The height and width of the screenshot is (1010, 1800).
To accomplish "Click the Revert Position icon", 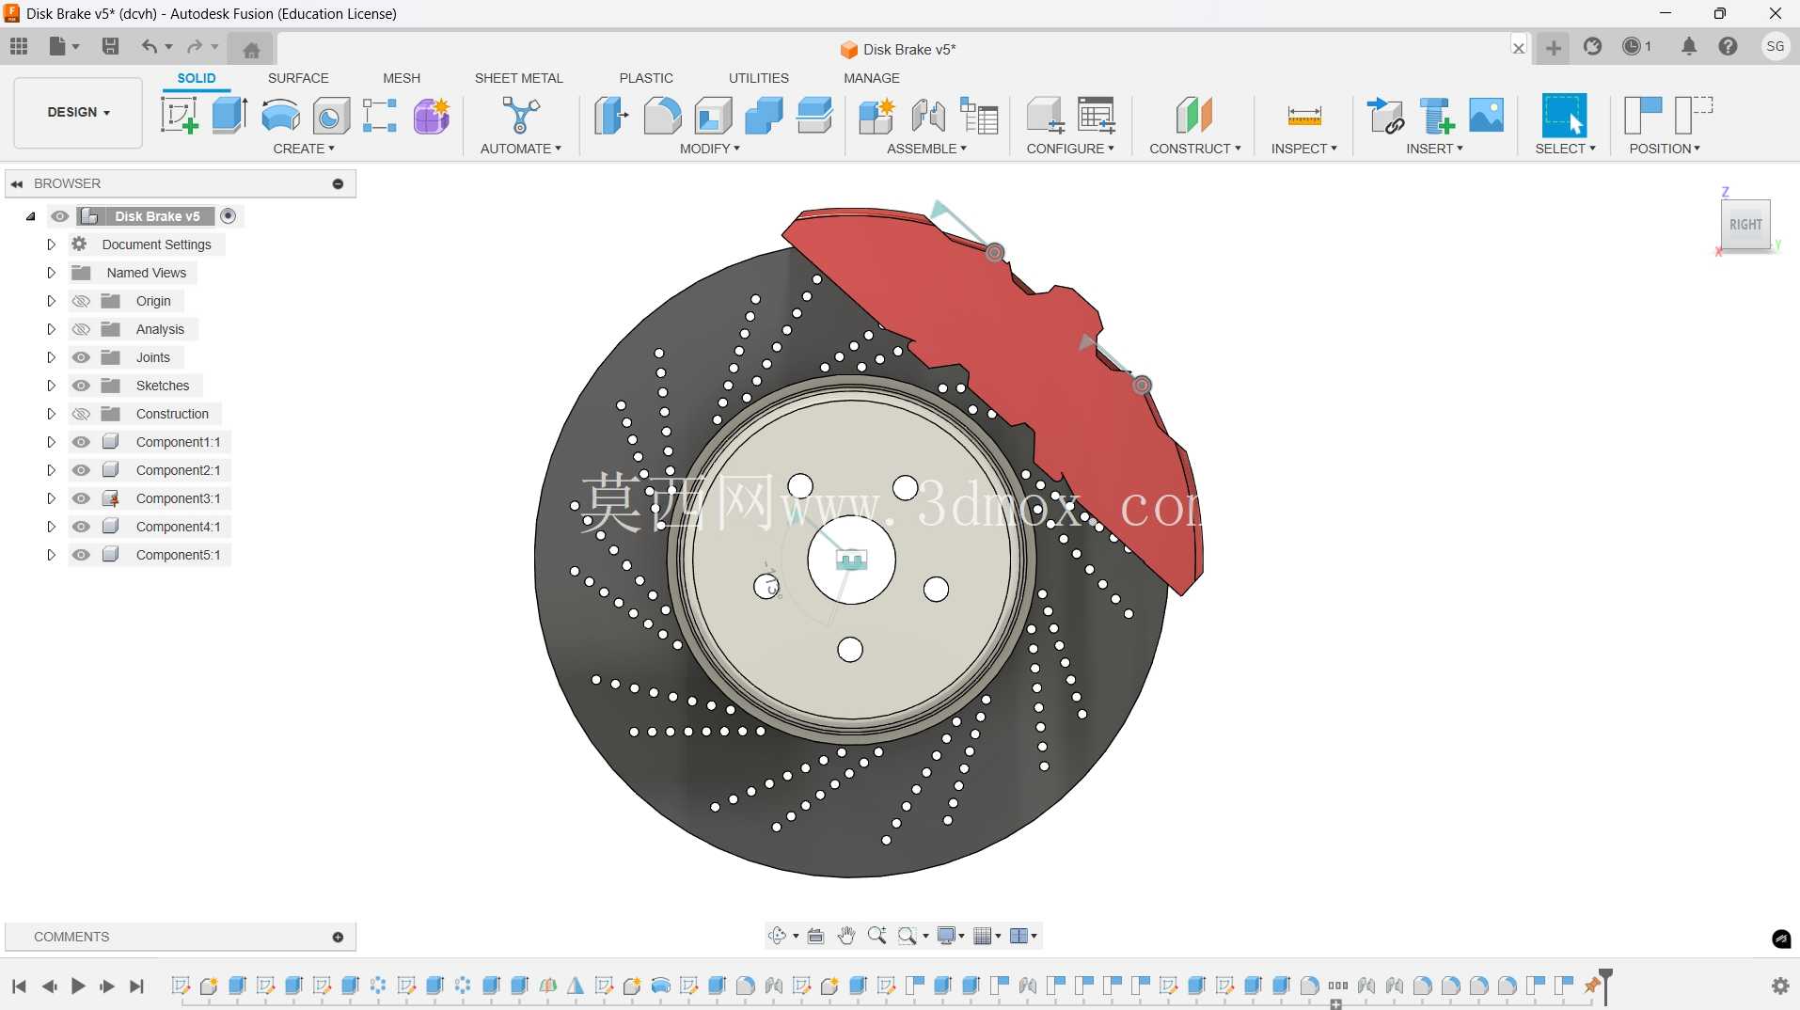I will click(1694, 116).
